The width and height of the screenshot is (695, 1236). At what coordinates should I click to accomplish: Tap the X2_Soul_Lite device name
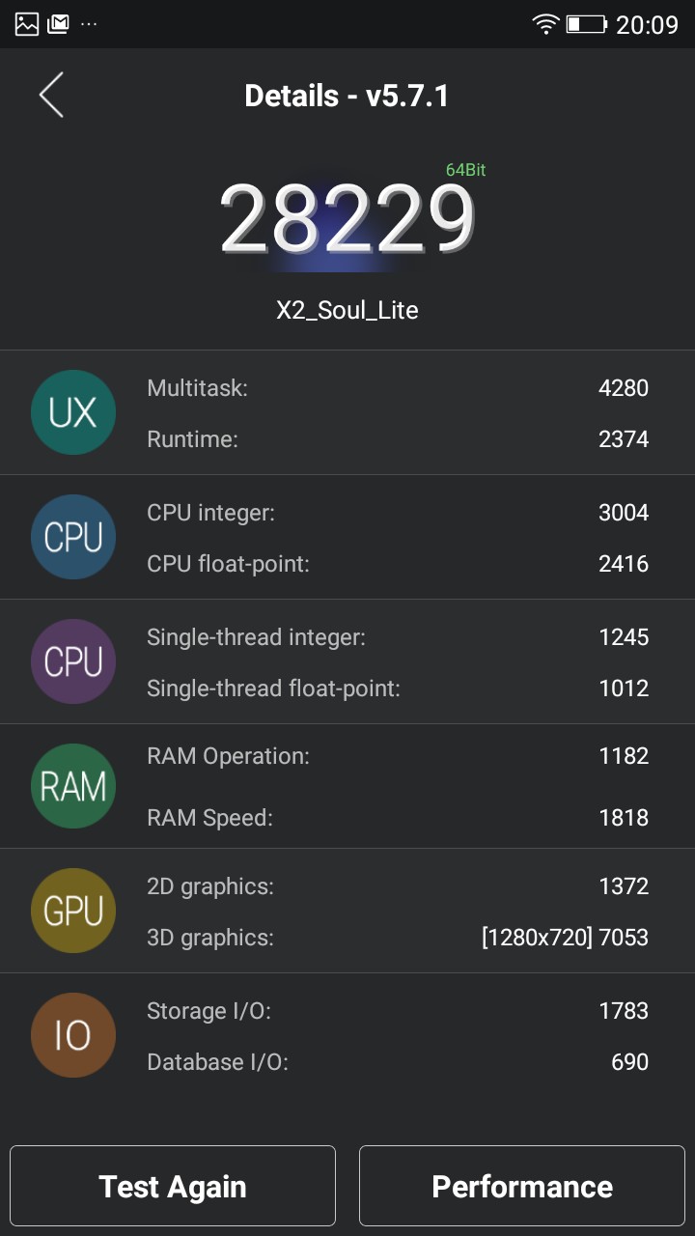(x=347, y=310)
